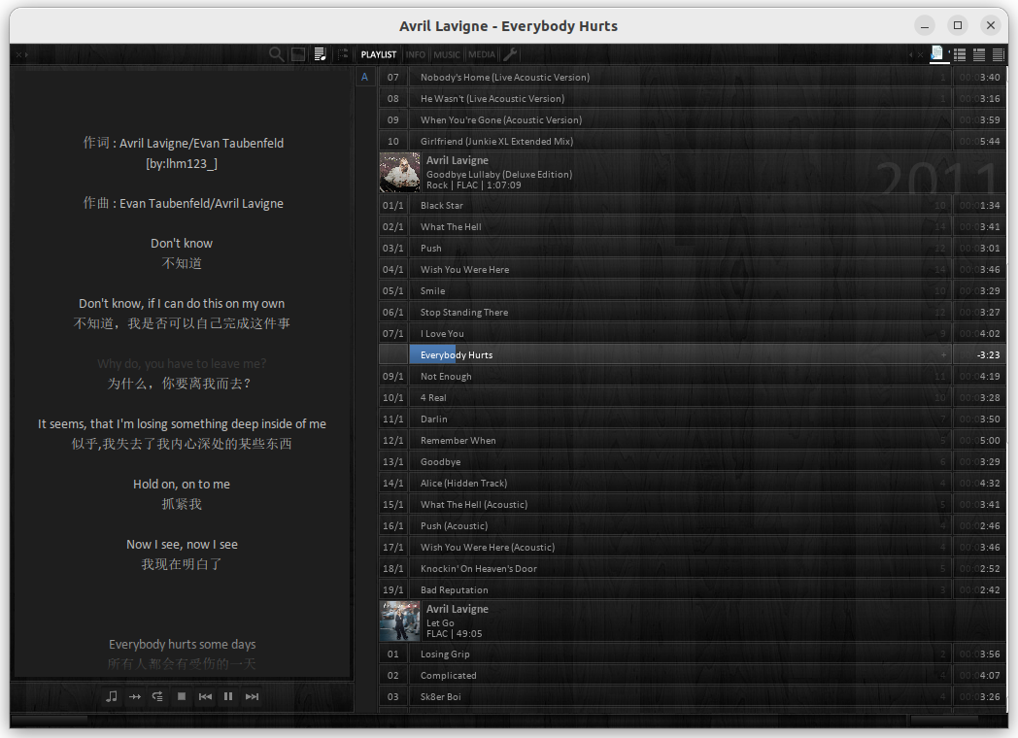
Task: Open settings via the wrench icon
Action: (510, 54)
